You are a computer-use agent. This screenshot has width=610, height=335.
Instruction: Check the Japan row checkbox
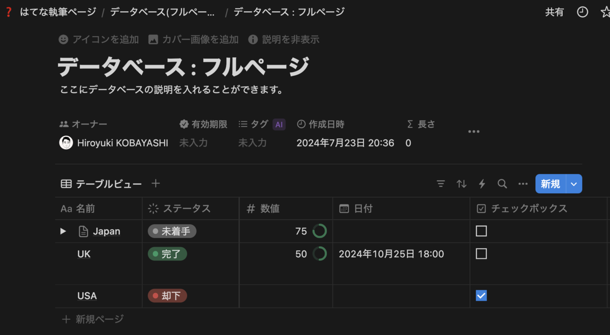click(481, 231)
